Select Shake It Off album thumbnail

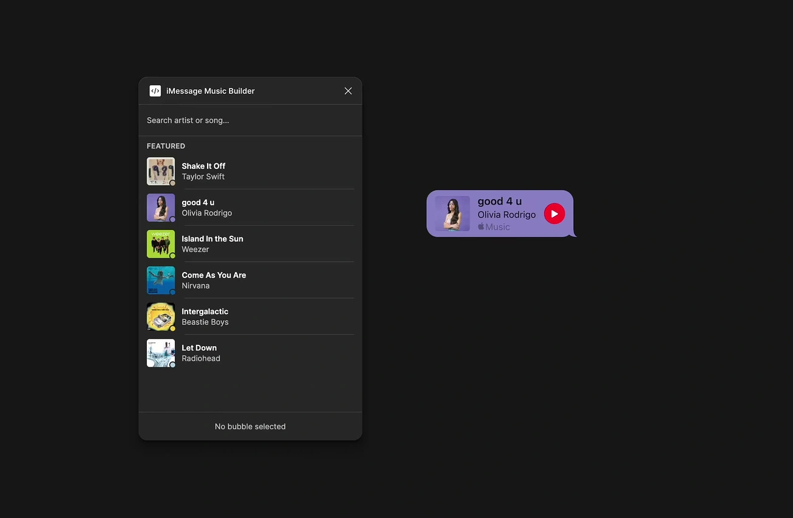coord(161,171)
